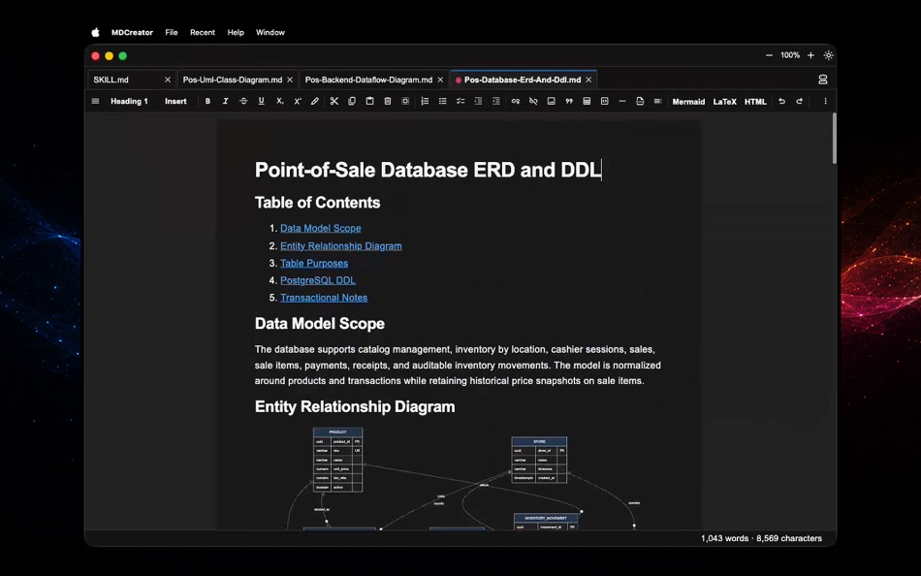Insert a blockquote
Image resolution: width=921 pixels, height=576 pixels.
[568, 101]
